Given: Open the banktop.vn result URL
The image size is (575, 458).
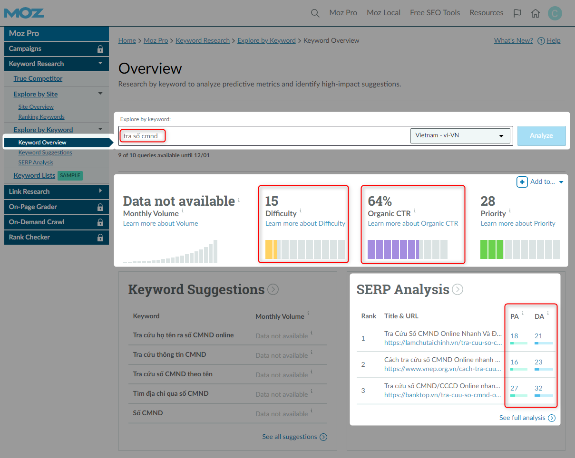Looking at the screenshot, I should tap(443, 394).
